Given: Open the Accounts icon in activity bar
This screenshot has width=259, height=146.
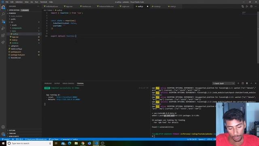Looking at the screenshot, I should pos(3,127).
